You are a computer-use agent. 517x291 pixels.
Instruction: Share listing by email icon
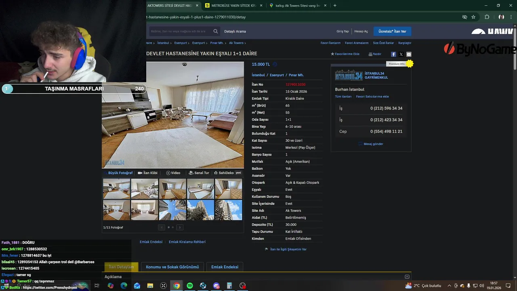click(409, 54)
